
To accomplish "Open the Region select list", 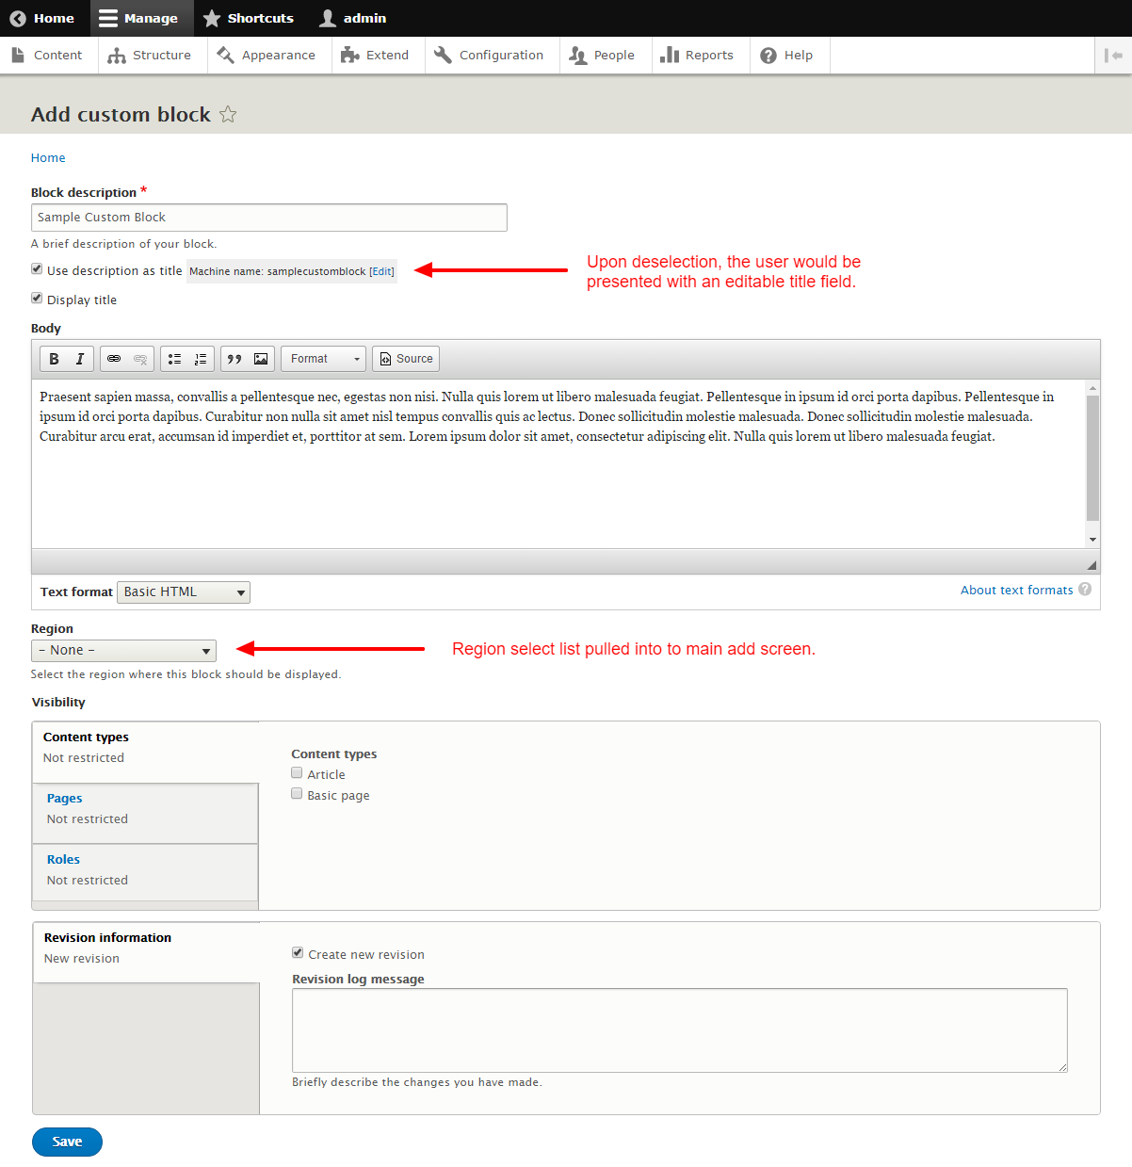I will tap(122, 650).
